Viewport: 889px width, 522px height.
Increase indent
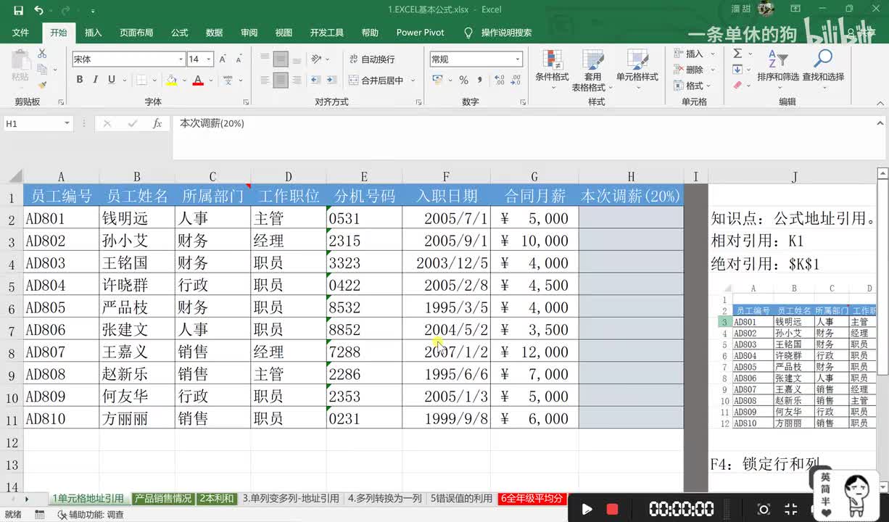332,80
